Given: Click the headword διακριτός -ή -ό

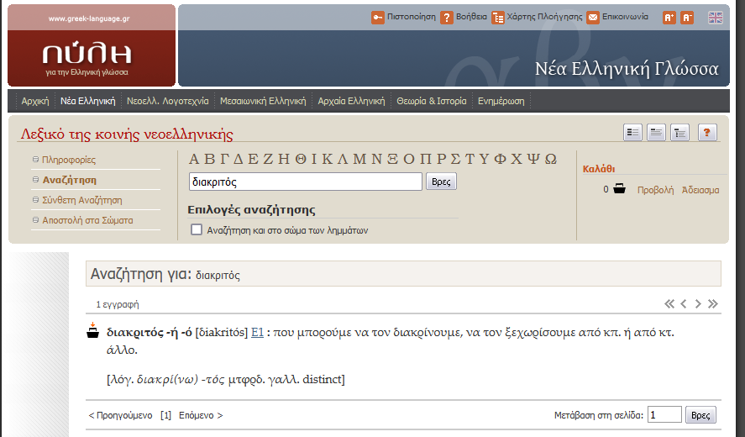Looking at the screenshot, I should tap(150, 333).
